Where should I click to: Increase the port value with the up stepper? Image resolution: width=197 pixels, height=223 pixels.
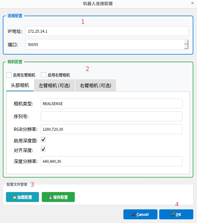(186, 42)
